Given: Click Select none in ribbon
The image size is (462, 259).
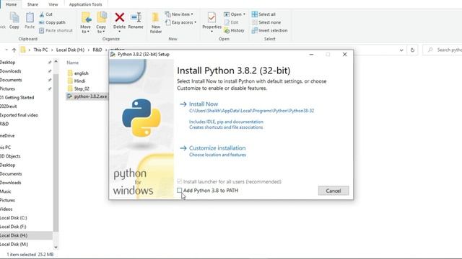Looking at the screenshot, I should (x=266, y=22).
